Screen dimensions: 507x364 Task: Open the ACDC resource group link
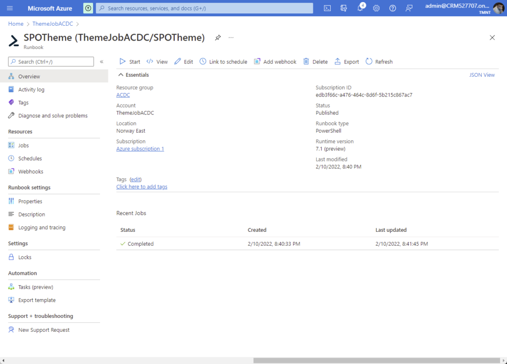(x=123, y=95)
